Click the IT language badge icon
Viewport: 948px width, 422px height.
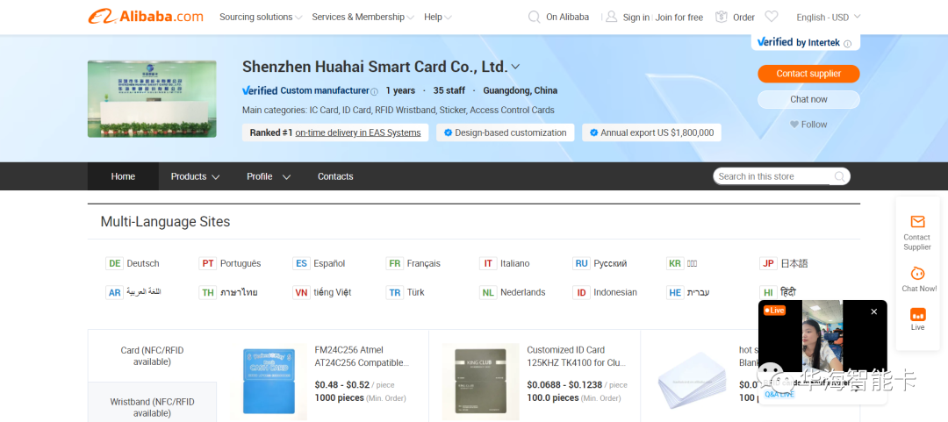point(488,263)
